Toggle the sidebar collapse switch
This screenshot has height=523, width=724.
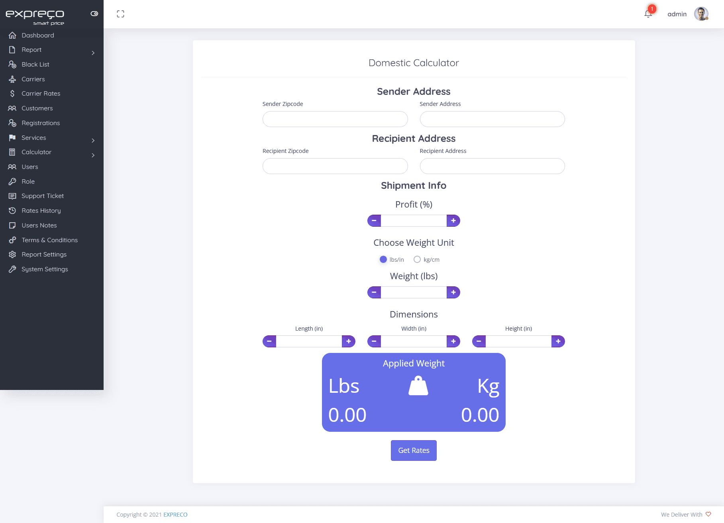pyautogui.click(x=94, y=14)
